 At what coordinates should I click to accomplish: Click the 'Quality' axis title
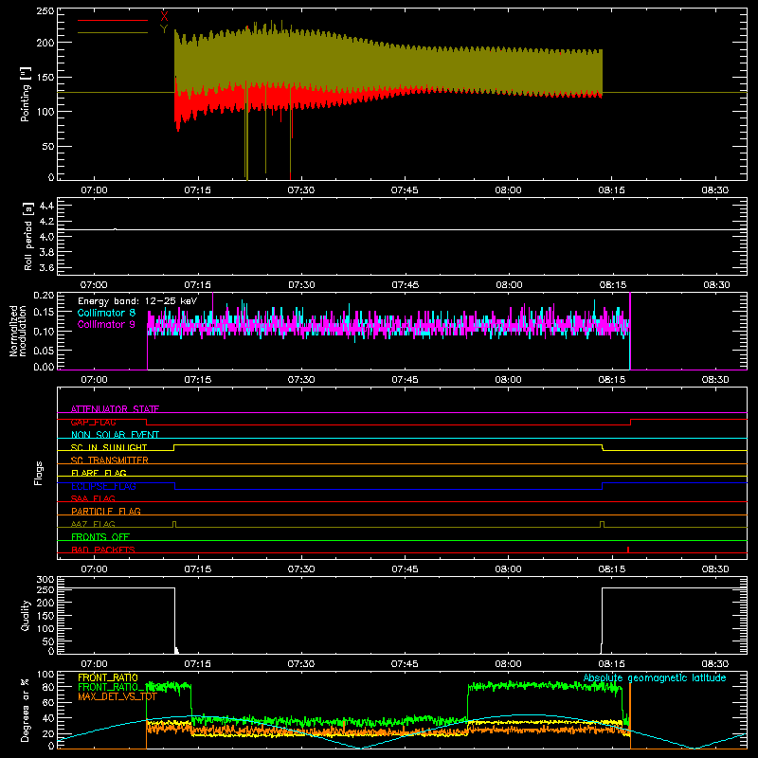click(26, 615)
